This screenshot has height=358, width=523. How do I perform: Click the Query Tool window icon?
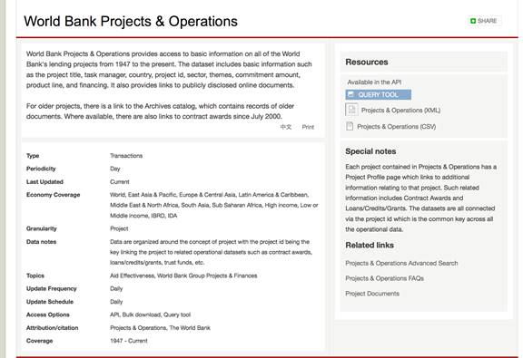tap(350, 94)
